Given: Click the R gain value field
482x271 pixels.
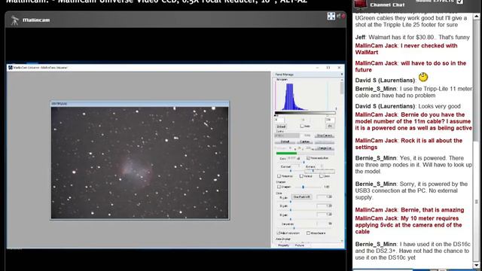Looking at the screenshot, I should 325,196.
